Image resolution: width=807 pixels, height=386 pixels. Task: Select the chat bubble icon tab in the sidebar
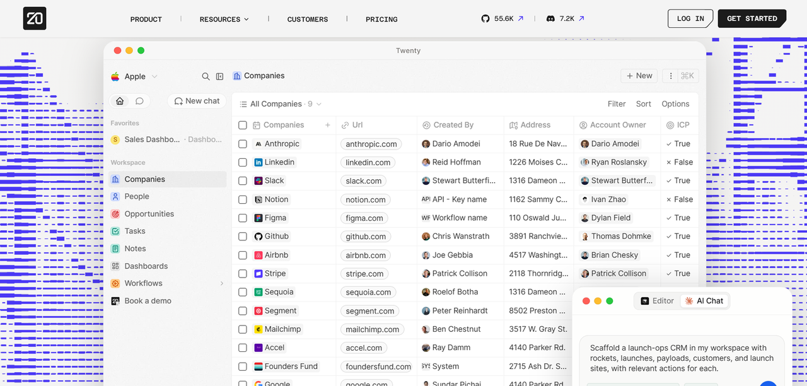point(139,101)
